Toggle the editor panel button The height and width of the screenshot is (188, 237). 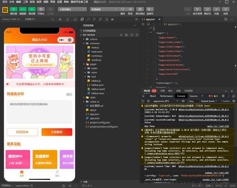23,9
